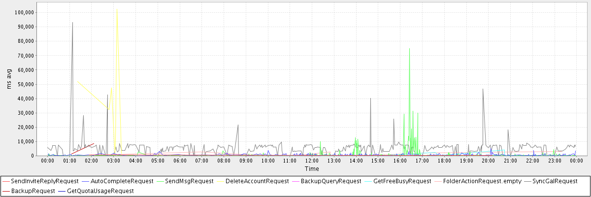Click FolderActionRequest.empty in the legend

[x=482, y=181]
